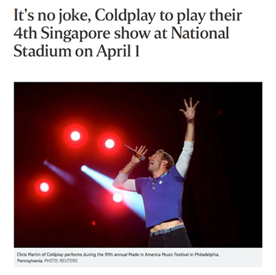The width and height of the screenshot is (276, 275).
Task: Click the red stage light nearest the microphone
Action: (x=110, y=144)
